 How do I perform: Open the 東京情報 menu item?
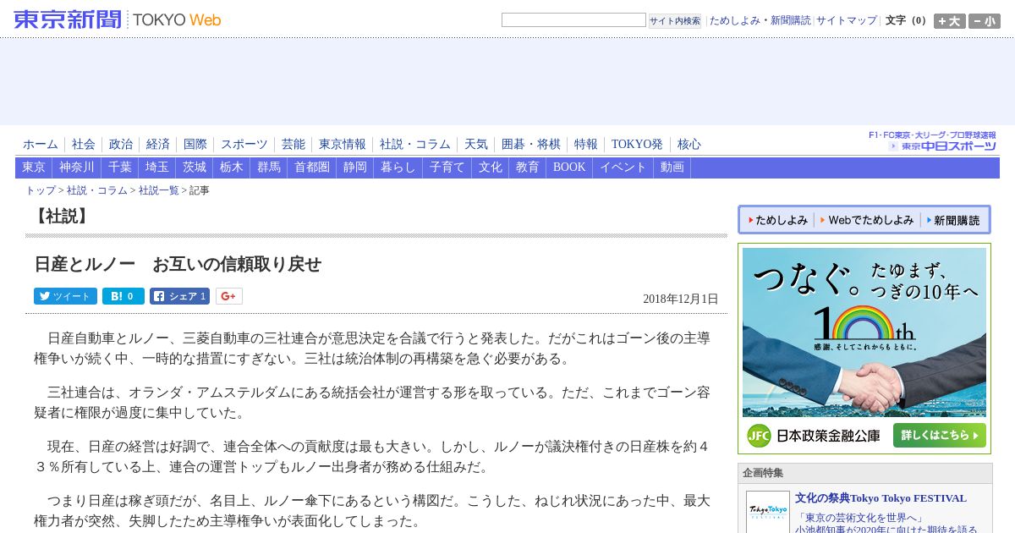tap(343, 145)
